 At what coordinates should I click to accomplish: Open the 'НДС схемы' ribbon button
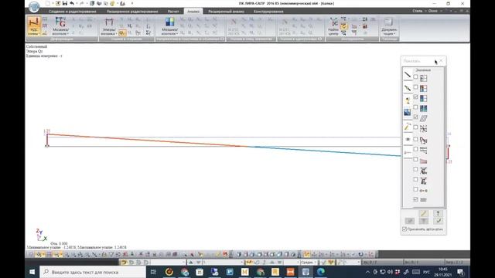coord(33,25)
